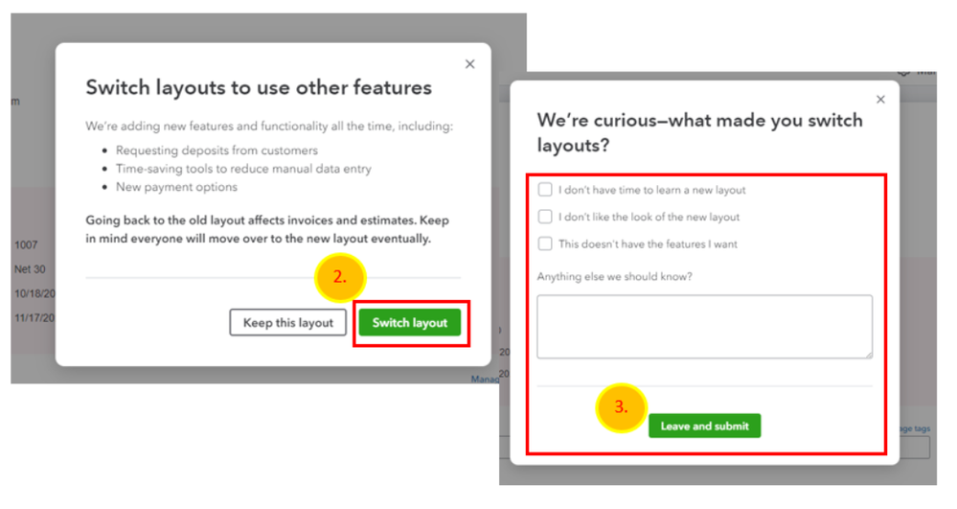Click the feedback textbox resize handle
Screen dimensions: 957x509
coord(868,354)
